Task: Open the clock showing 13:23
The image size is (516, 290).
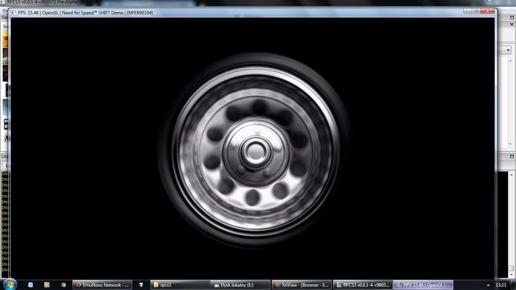Action: pyautogui.click(x=501, y=285)
